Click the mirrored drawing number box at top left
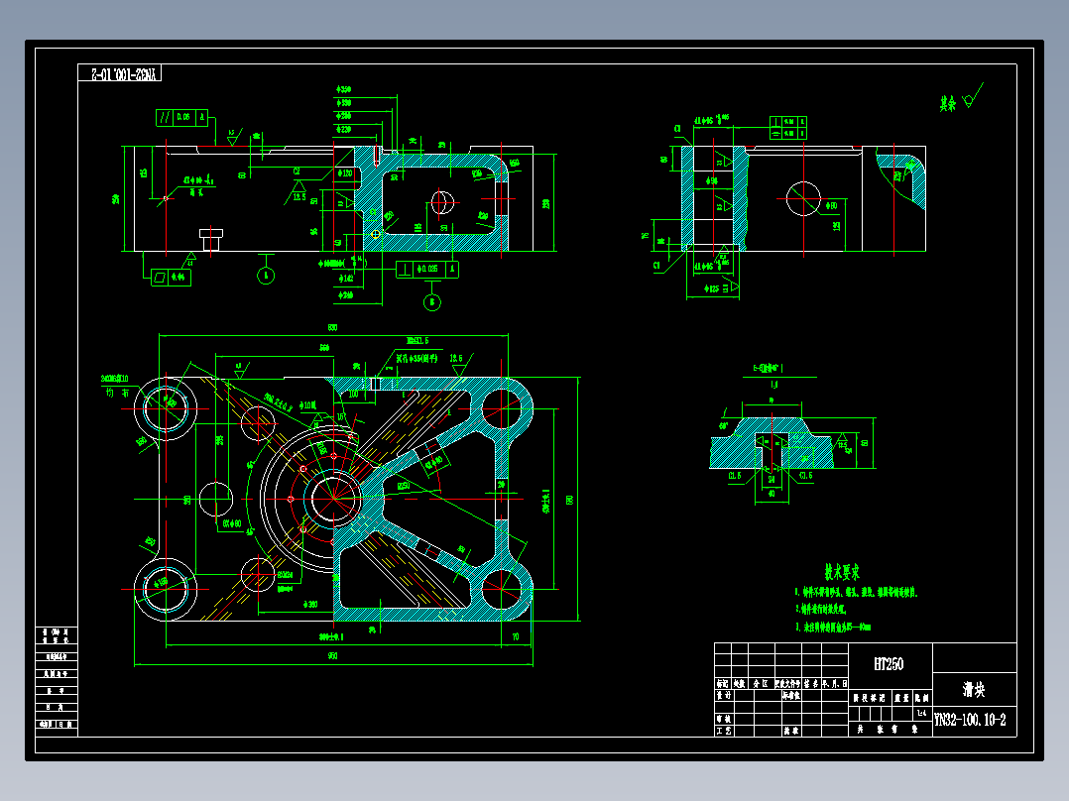Image resolution: width=1069 pixels, height=801 pixels. 119,73
